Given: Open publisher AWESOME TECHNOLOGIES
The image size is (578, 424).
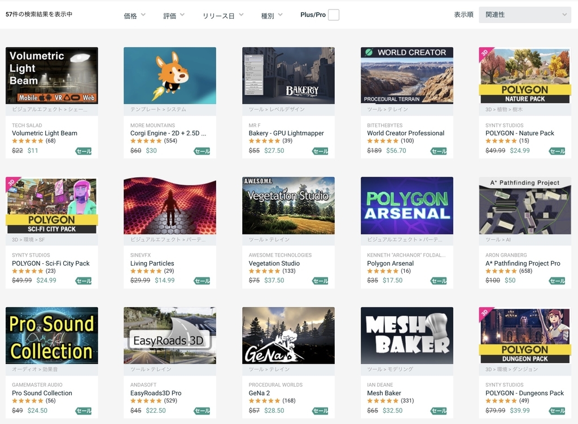Looking at the screenshot, I should pos(280,255).
